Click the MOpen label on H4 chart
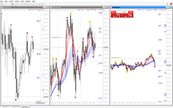The image size is (173, 108). point(39,54)
